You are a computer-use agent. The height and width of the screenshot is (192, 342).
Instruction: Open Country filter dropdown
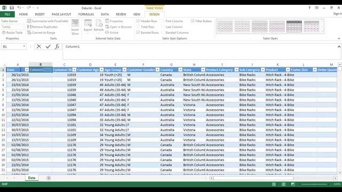point(180,70)
